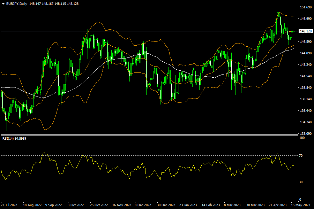Click the 30 Dec 2022 date label

click(x=166, y=205)
